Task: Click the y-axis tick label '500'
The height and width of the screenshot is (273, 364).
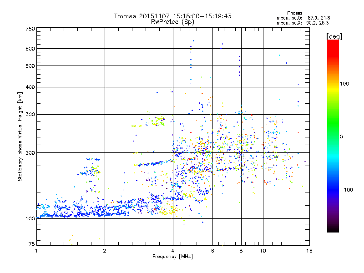Action: click(30, 66)
